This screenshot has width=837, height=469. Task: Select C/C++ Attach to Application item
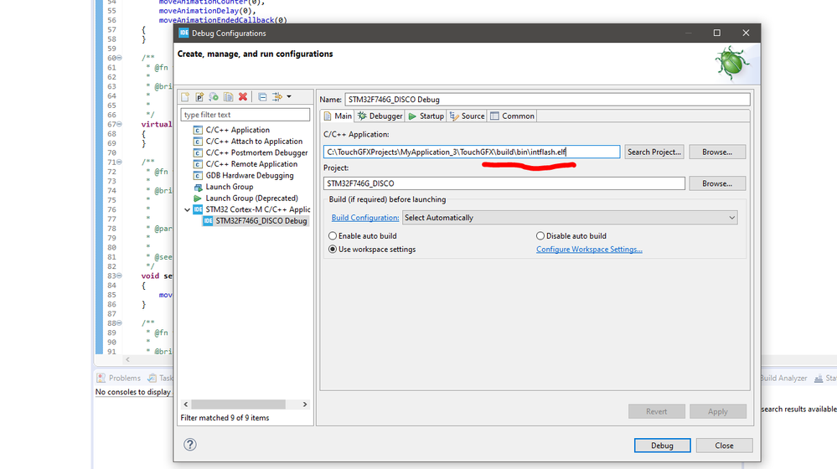point(254,142)
